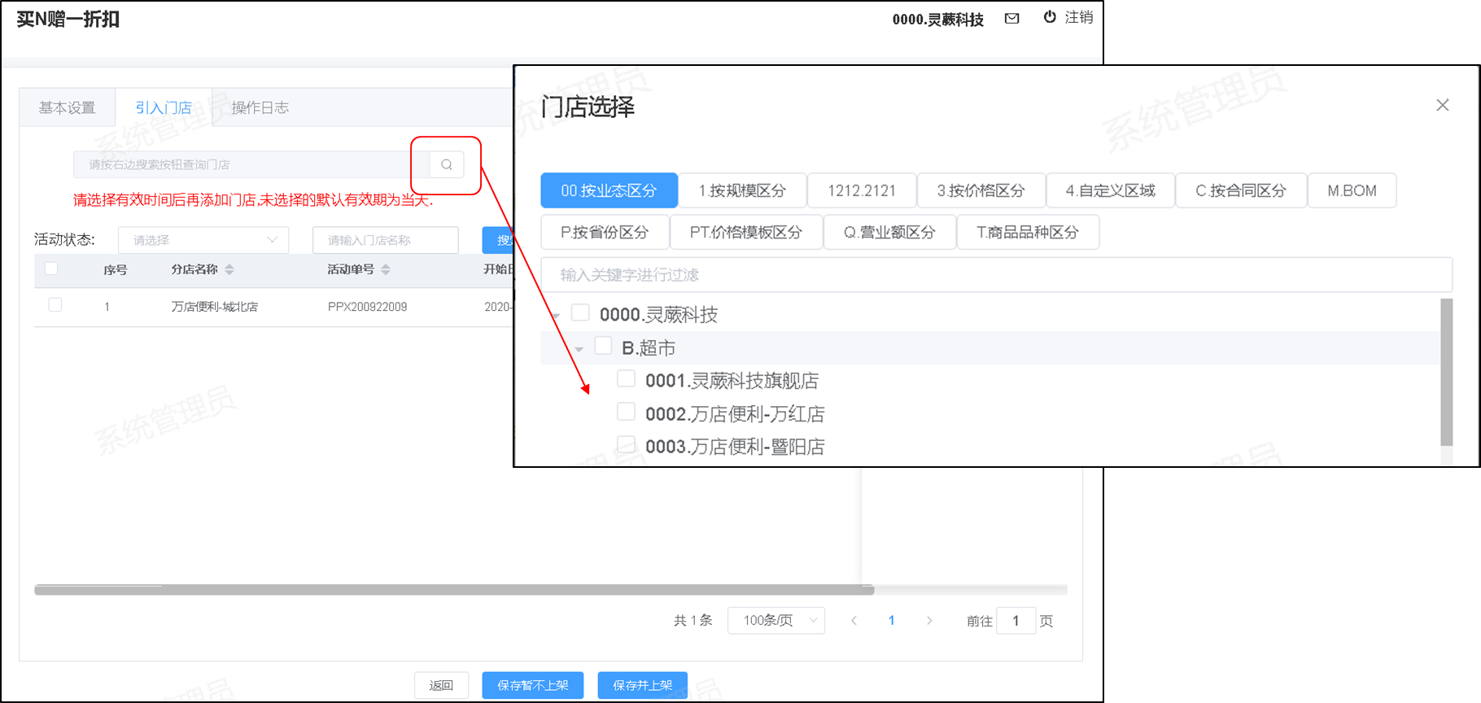Click the 保存暂不上架 button
Image resolution: width=1481 pixels, height=703 pixels.
point(533,685)
